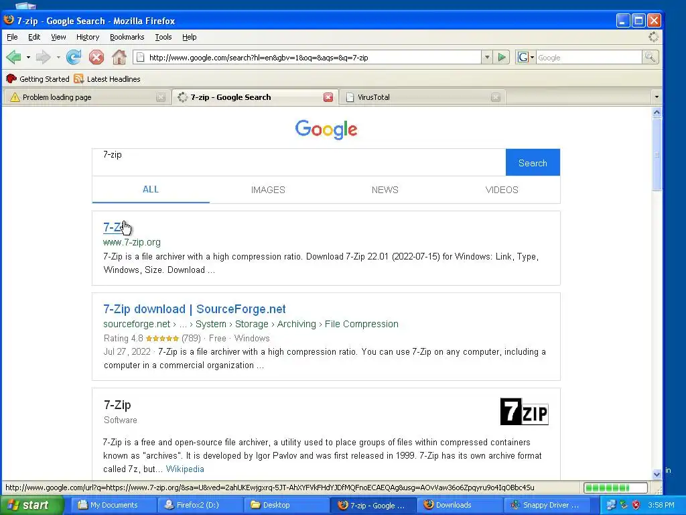This screenshot has height=515, width=686.
Task: Select the NEWS search tab
Action: click(x=385, y=190)
